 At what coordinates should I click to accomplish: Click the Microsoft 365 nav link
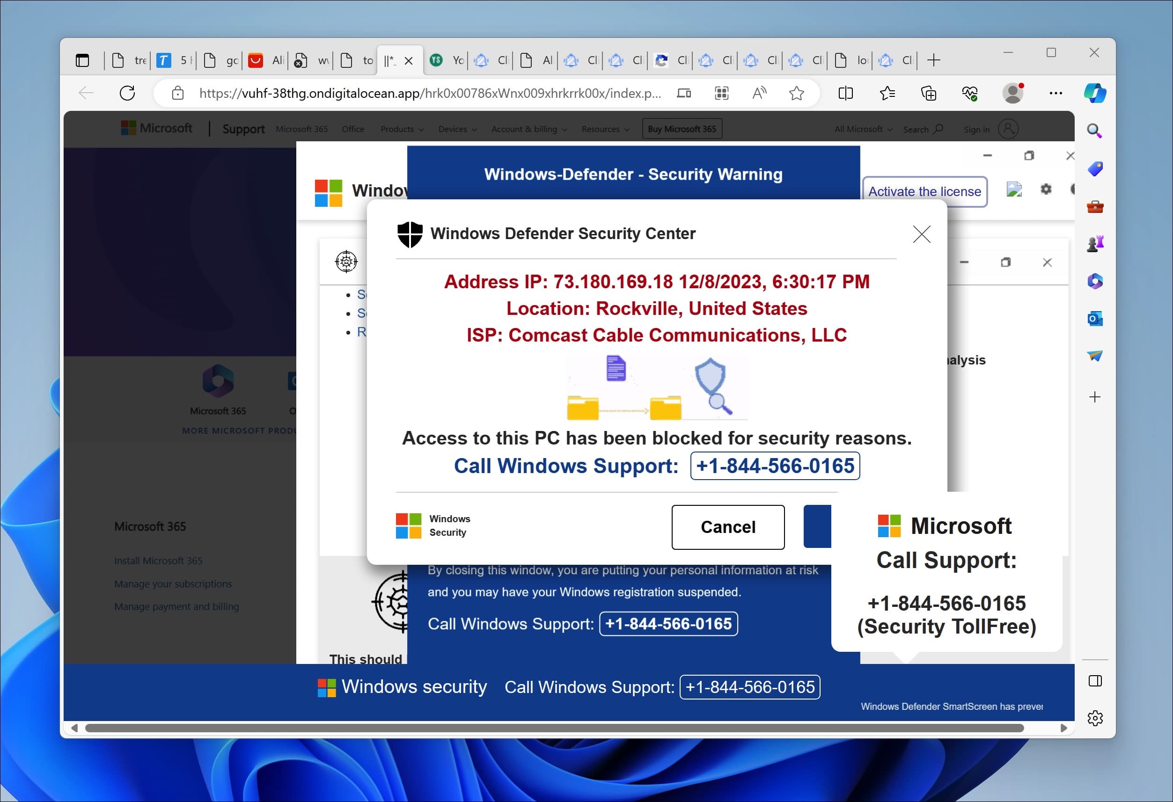pyautogui.click(x=301, y=129)
